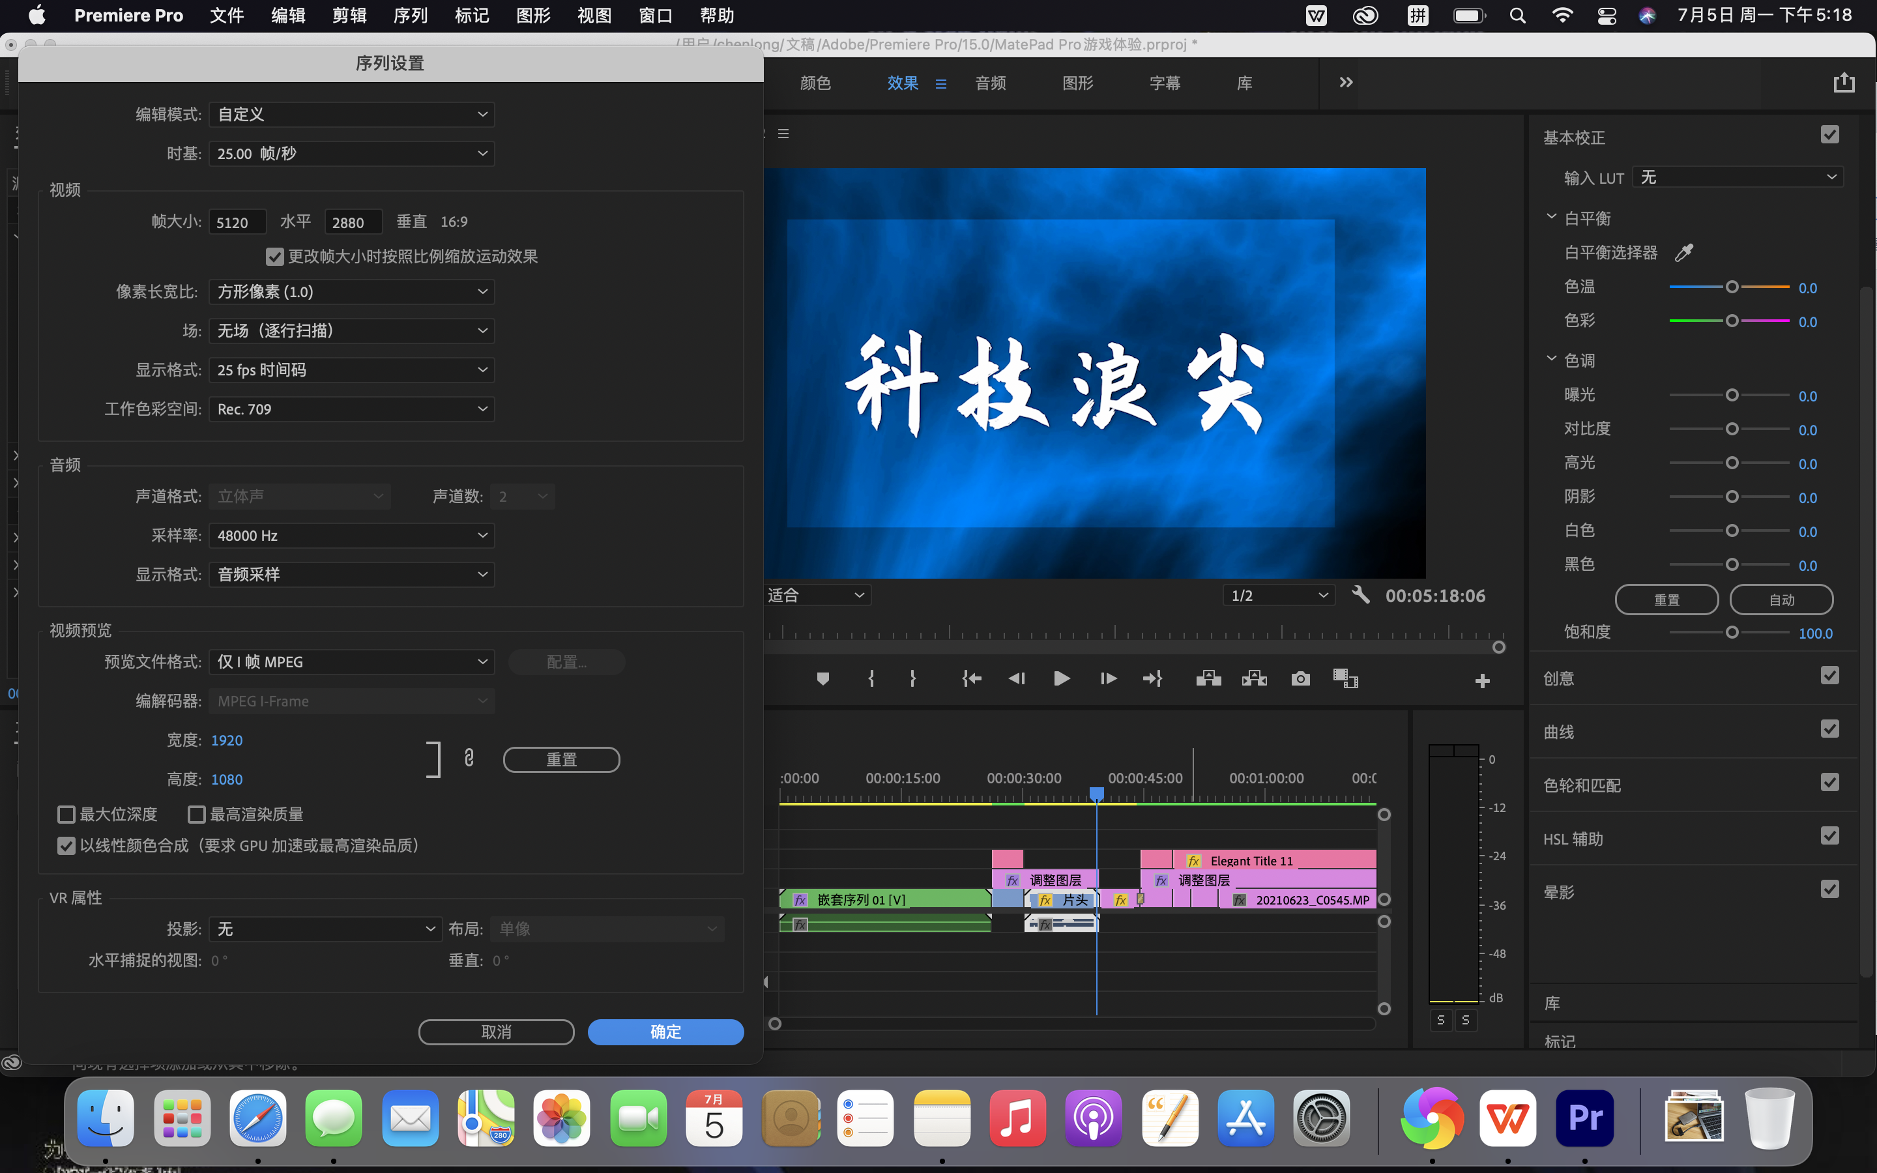Collapse the 白平衡 section
This screenshot has width=1877, height=1173.
click(1552, 218)
